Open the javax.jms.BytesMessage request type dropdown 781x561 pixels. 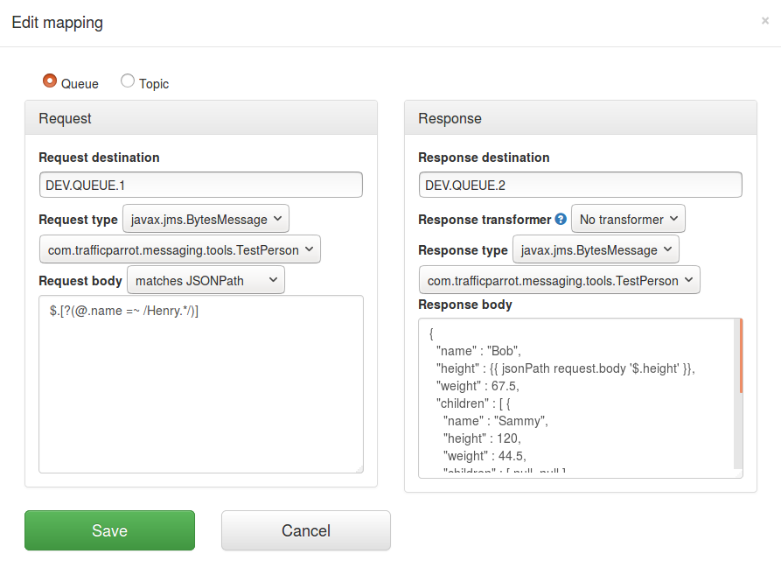[205, 219]
